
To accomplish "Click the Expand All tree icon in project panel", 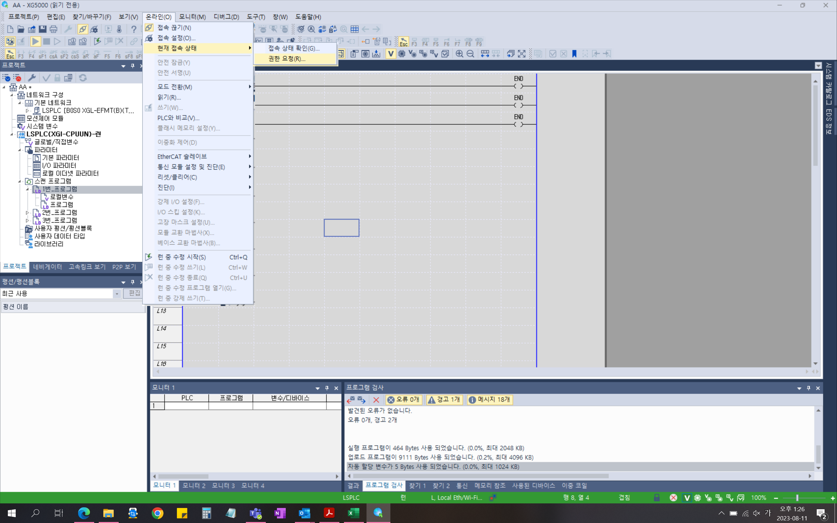I will coord(6,78).
